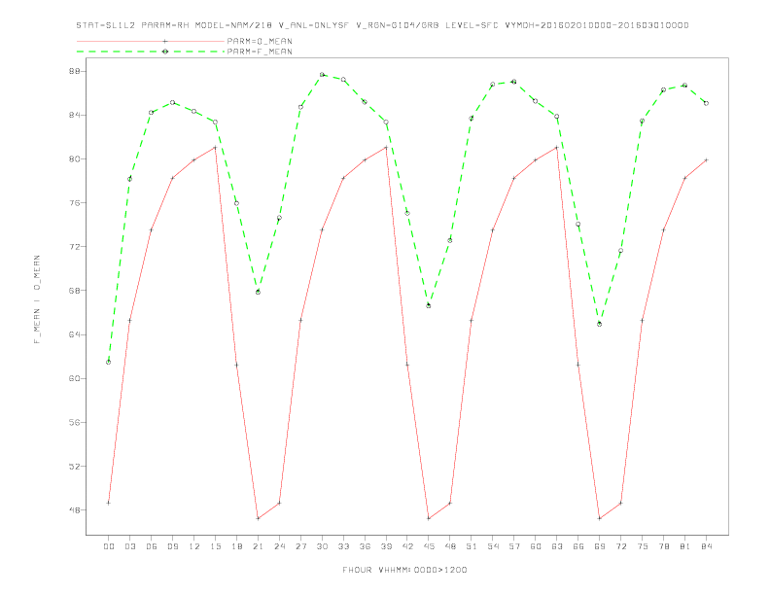Click x-axis forecast hour label 66
Screen dimensions: 770x595
[578, 546]
